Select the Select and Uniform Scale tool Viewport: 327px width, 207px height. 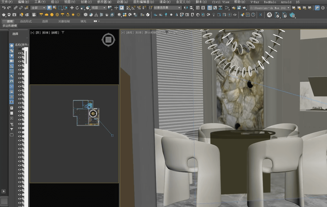tap(82, 8)
